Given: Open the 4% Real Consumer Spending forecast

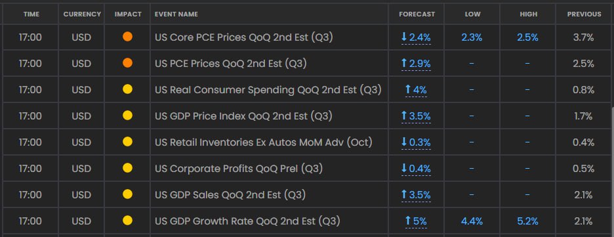Looking at the screenshot, I should click(x=416, y=90).
